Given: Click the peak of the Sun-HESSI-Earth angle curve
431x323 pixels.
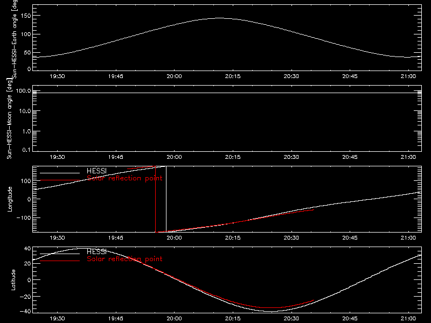Looking at the screenshot, I should click(219, 18).
